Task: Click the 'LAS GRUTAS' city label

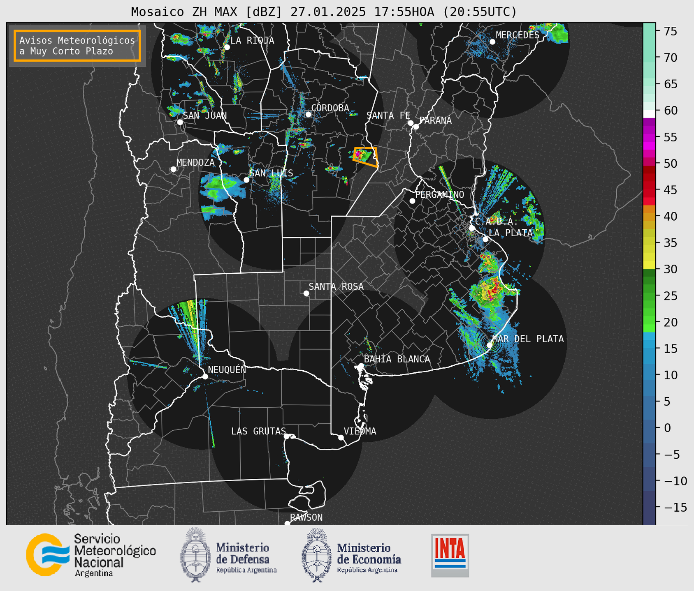Action: (x=258, y=431)
